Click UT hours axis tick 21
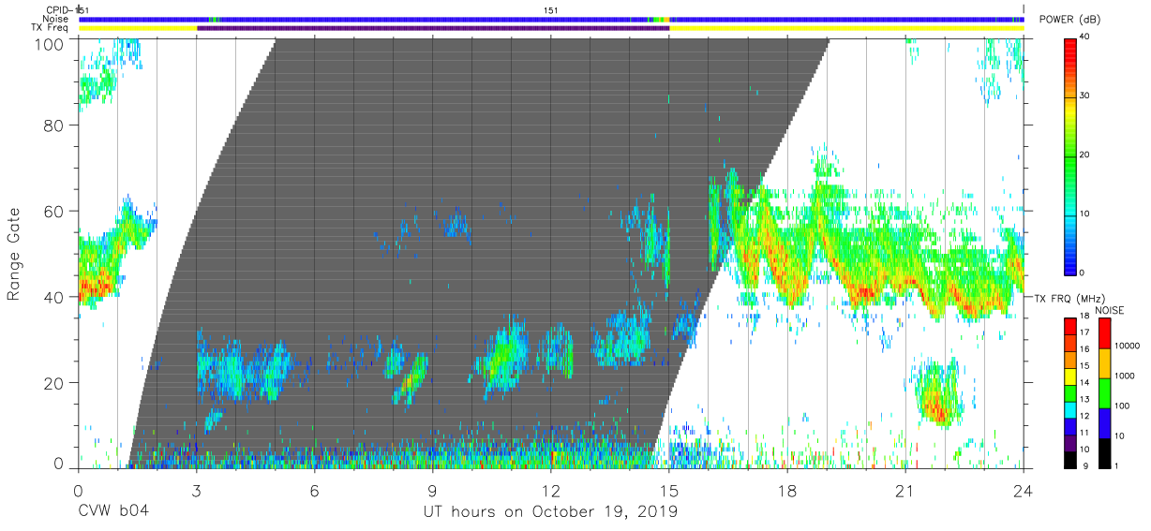The image size is (1151, 531). point(905,490)
